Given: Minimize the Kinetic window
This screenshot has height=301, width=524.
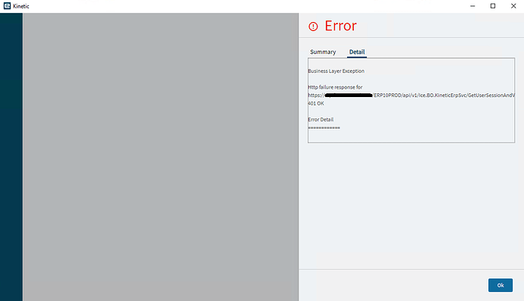Looking at the screenshot, I should (472, 6).
